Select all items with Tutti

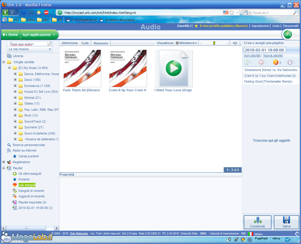tap(85, 43)
